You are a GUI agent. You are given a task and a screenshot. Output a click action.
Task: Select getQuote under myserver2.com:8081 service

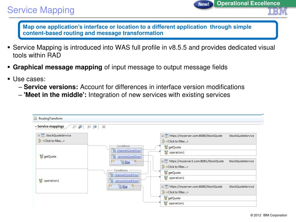[x=174, y=173]
